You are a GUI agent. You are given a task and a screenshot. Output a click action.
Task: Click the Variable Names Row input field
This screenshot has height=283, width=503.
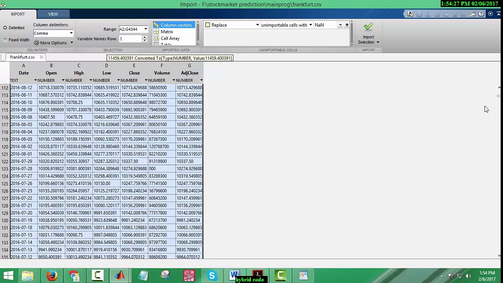click(130, 39)
